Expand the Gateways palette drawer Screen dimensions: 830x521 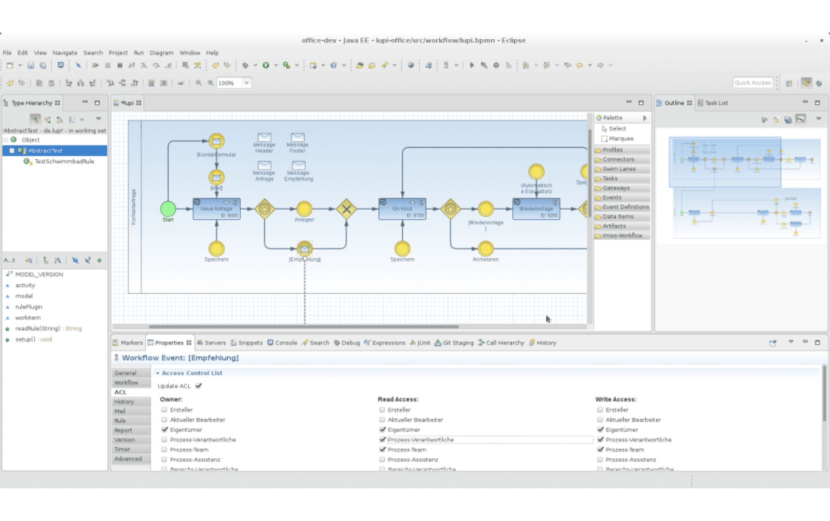tap(622, 188)
